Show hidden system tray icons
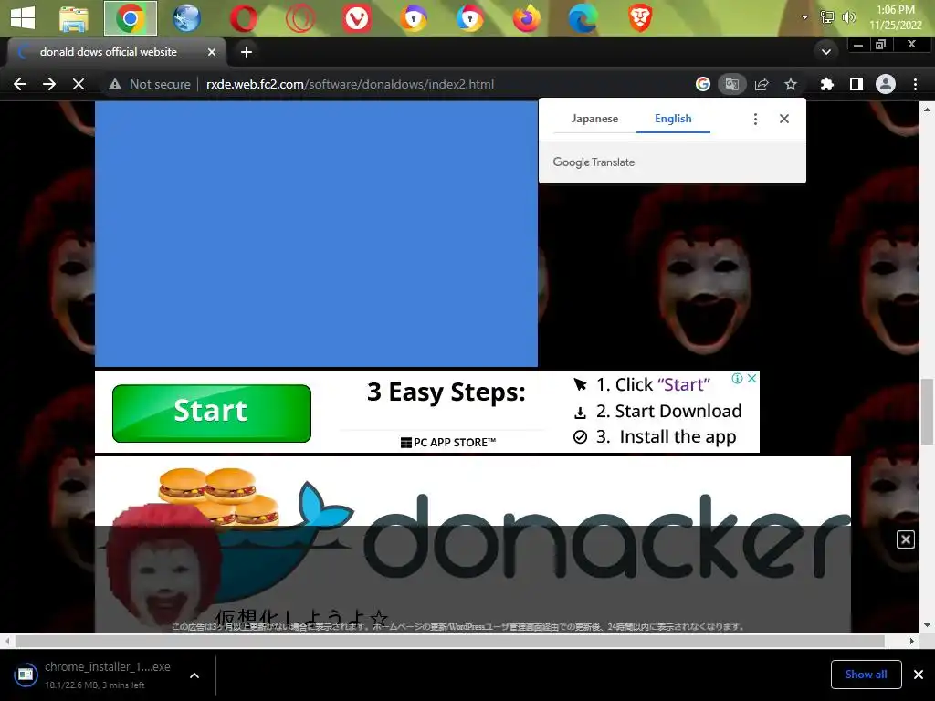 tap(804, 17)
